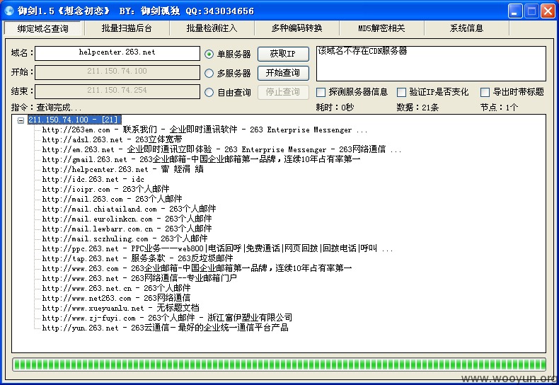559x385 pixels.
Task: Select the http://helpcenter.263.net row
Action: coord(123,169)
